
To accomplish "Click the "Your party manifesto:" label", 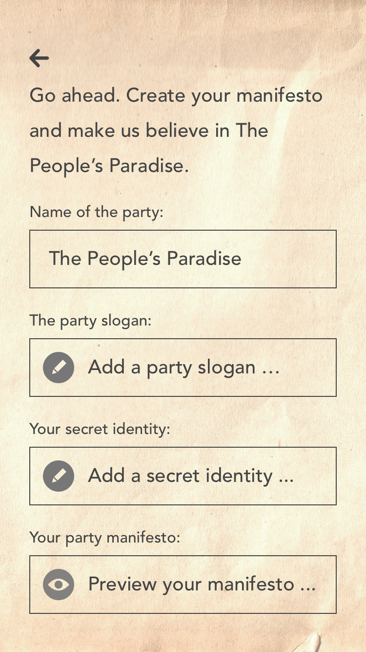I will pos(105,538).
